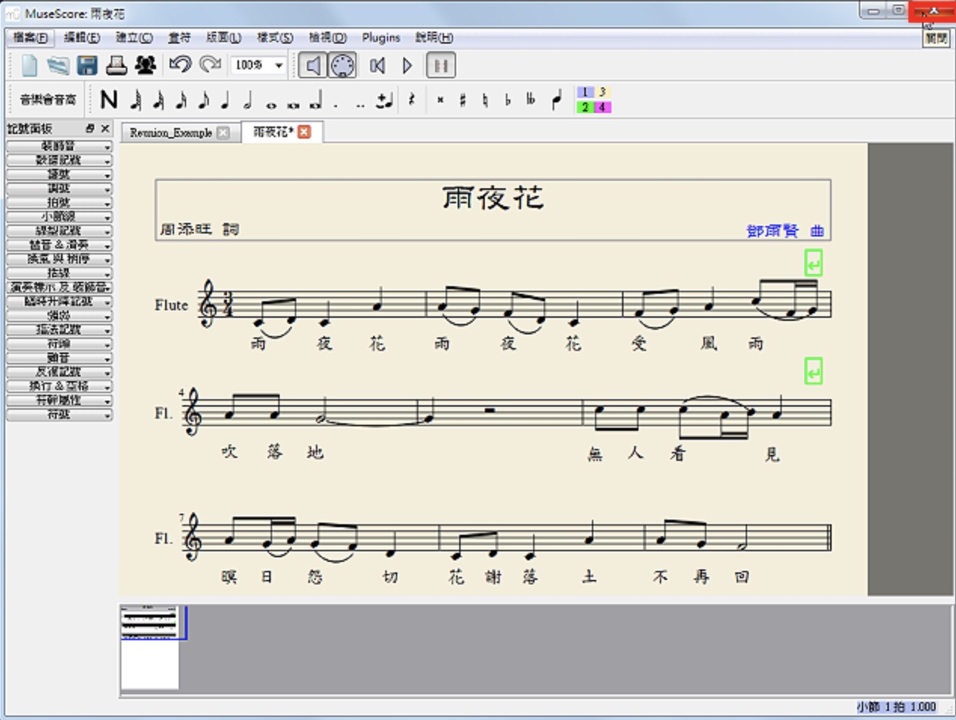Rewind playback to the start
Screen dimensions: 956x720
point(378,66)
